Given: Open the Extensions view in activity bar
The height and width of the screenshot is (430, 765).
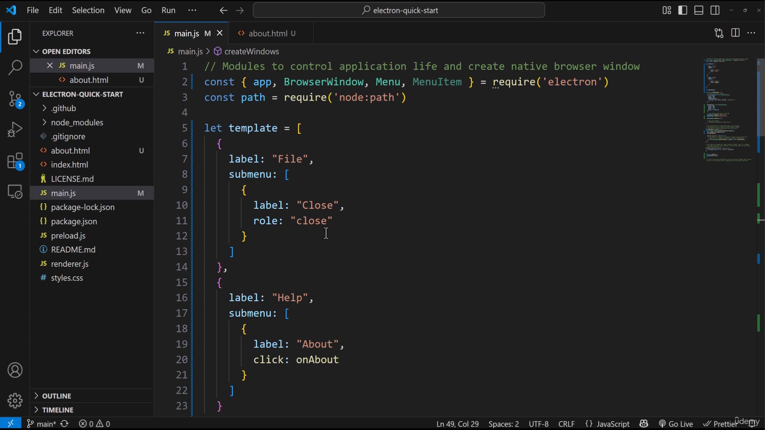Looking at the screenshot, I should (16, 161).
